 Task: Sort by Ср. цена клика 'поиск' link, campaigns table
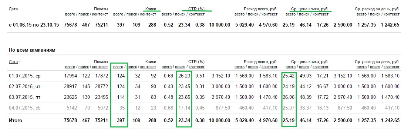[304, 67]
